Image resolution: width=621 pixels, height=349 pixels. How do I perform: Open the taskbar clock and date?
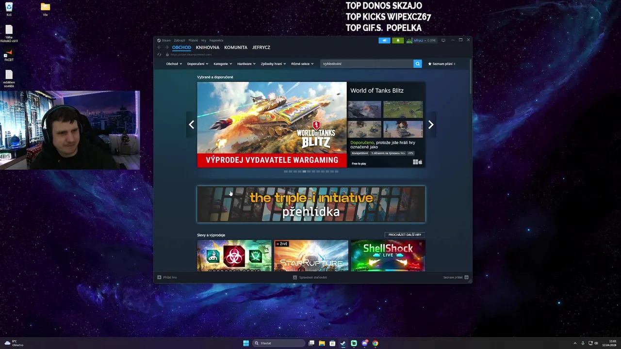click(609, 343)
